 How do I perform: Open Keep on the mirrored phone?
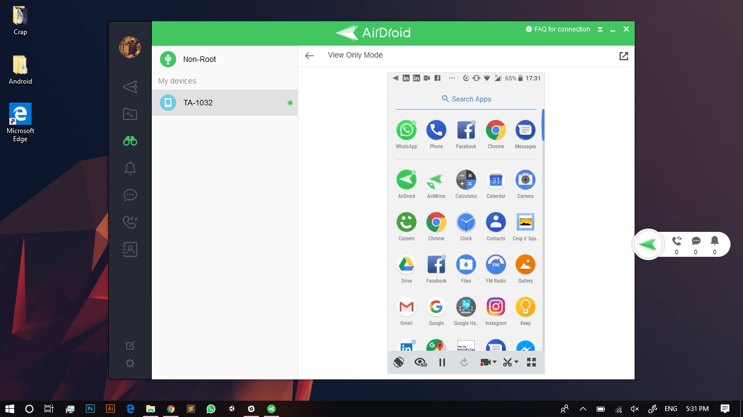525,311
